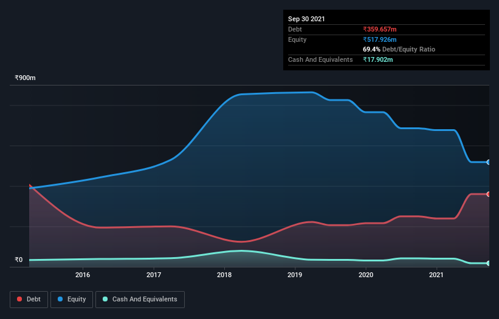Select the Debt endpoint marker on chart
Image resolution: width=499 pixels, height=319 pixels.
tap(489, 194)
